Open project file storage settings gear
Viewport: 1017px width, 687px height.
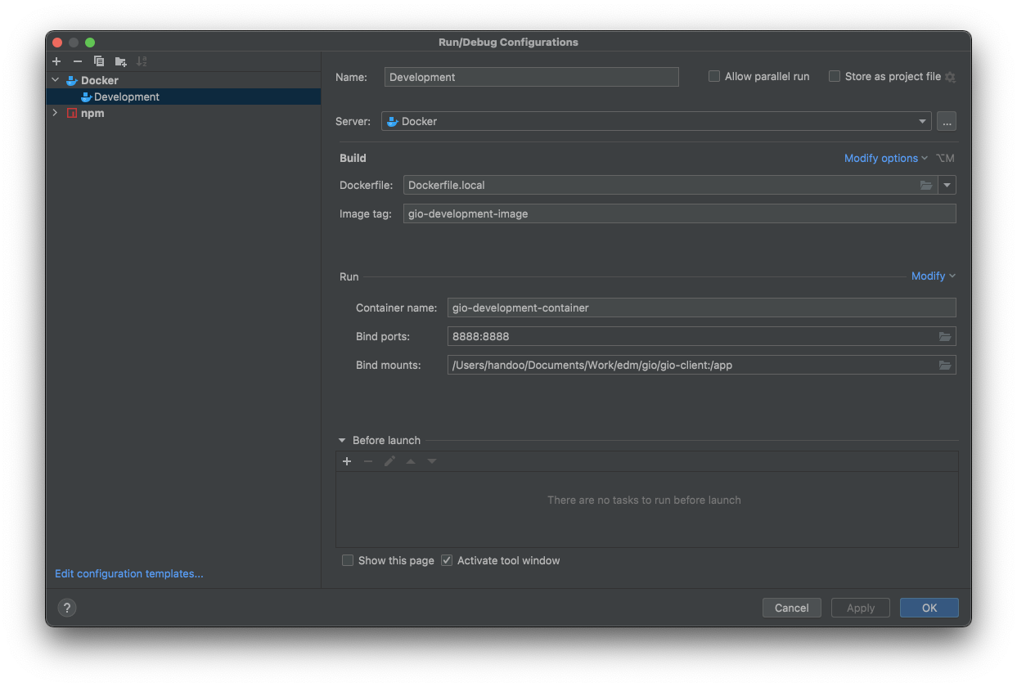950,77
